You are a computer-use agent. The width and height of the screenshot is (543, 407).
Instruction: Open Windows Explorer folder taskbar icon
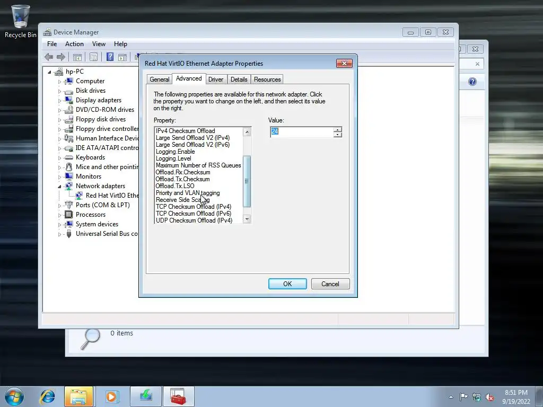78,396
